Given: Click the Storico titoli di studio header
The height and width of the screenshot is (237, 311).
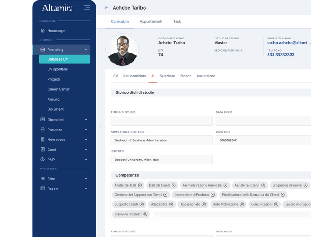Looking at the screenshot, I should click(211, 92).
